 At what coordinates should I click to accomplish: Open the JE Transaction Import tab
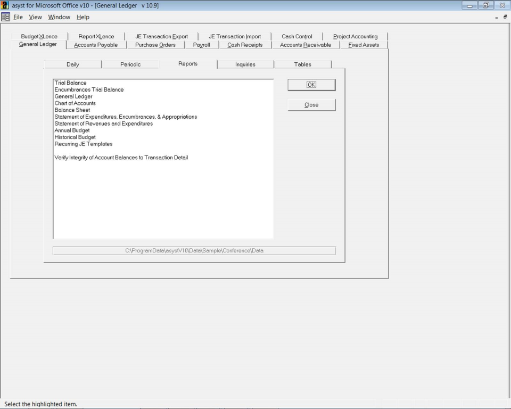(235, 37)
